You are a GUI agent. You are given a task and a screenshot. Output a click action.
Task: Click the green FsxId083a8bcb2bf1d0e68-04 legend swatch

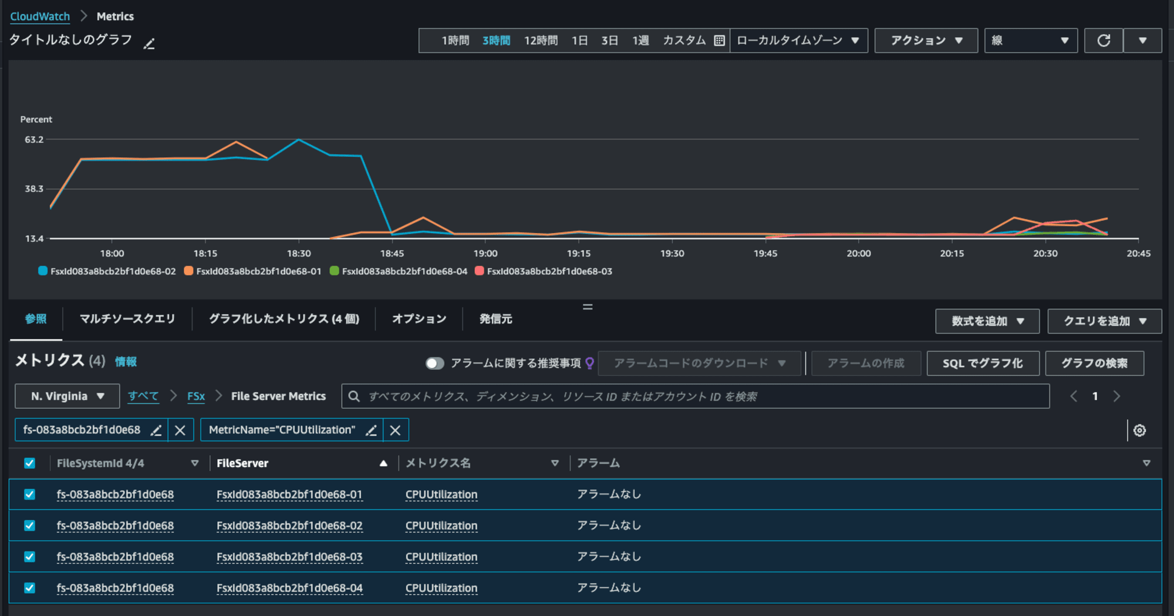click(x=334, y=271)
